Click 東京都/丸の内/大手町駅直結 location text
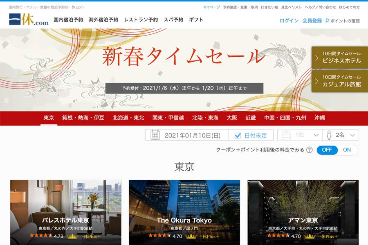This screenshot has width=368, height=245. point(66,228)
